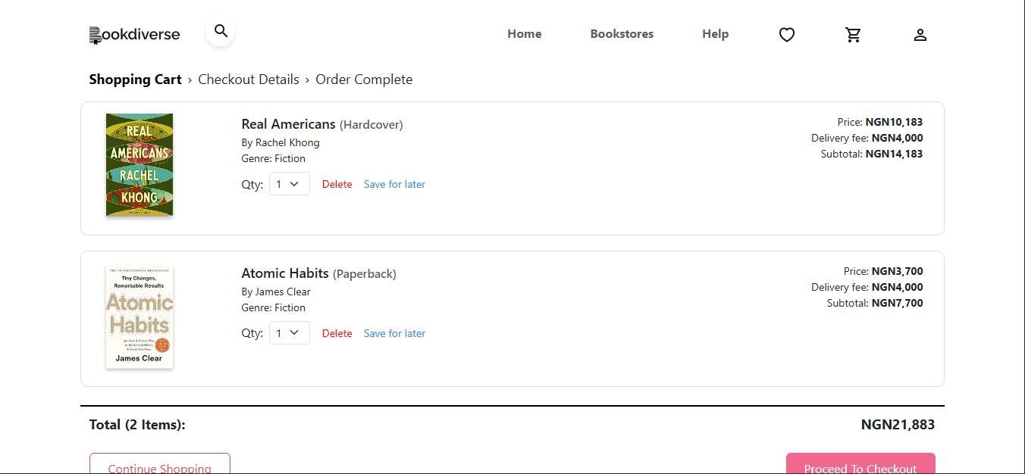Click the Continue Shopping button
The image size is (1025, 474).
pyautogui.click(x=160, y=464)
